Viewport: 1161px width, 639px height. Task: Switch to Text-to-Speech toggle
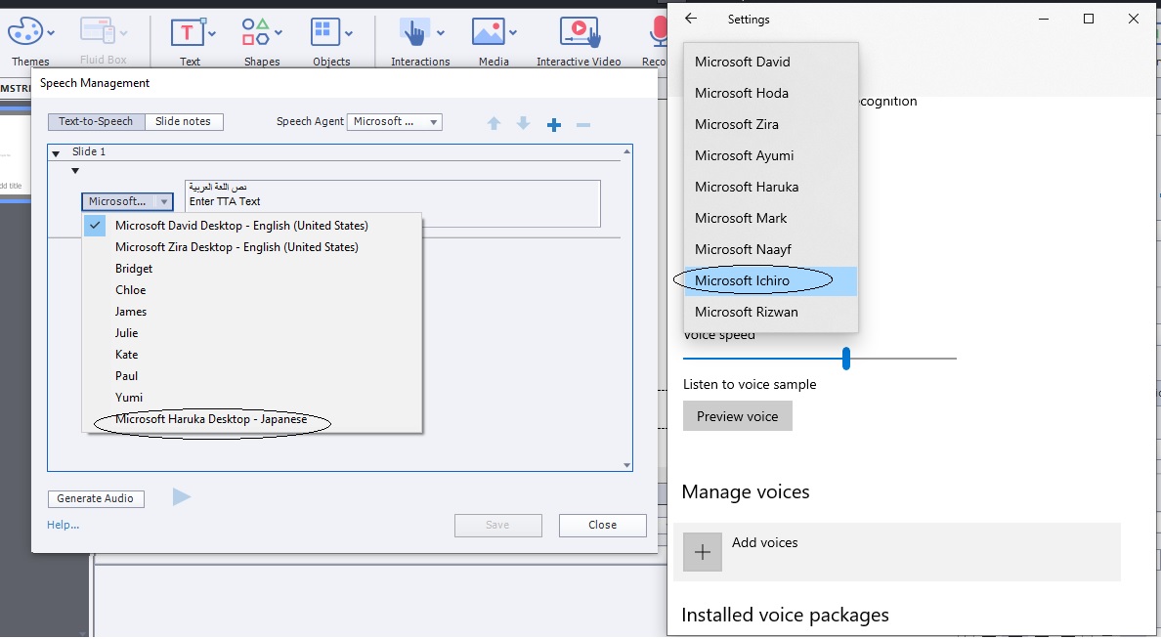point(96,121)
